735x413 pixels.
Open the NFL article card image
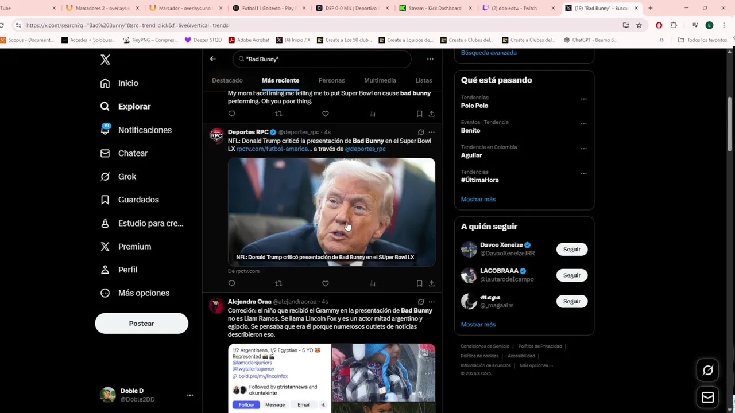[x=331, y=212]
